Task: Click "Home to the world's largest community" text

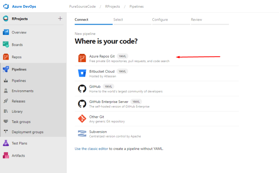Action: click(x=126, y=91)
